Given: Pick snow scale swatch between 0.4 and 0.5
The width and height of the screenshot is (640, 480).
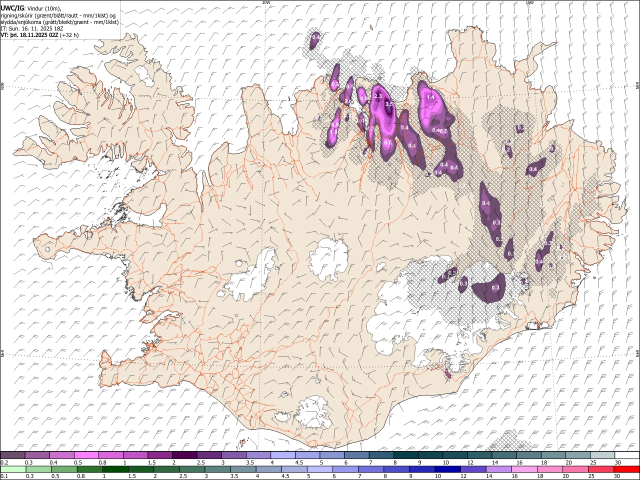Looking at the screenshot, I should [61, 455].
